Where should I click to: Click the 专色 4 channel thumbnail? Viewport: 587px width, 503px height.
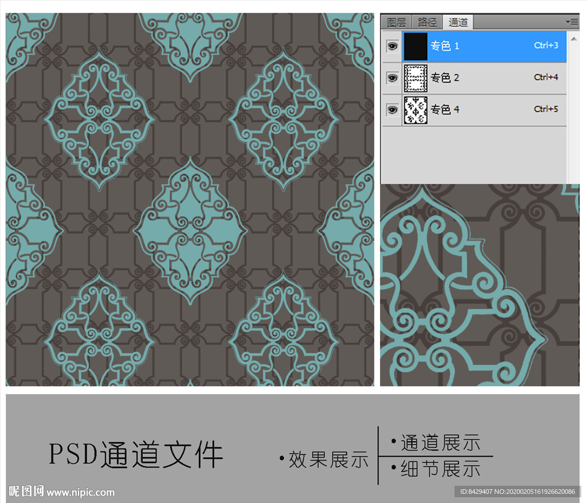(416, 110)
